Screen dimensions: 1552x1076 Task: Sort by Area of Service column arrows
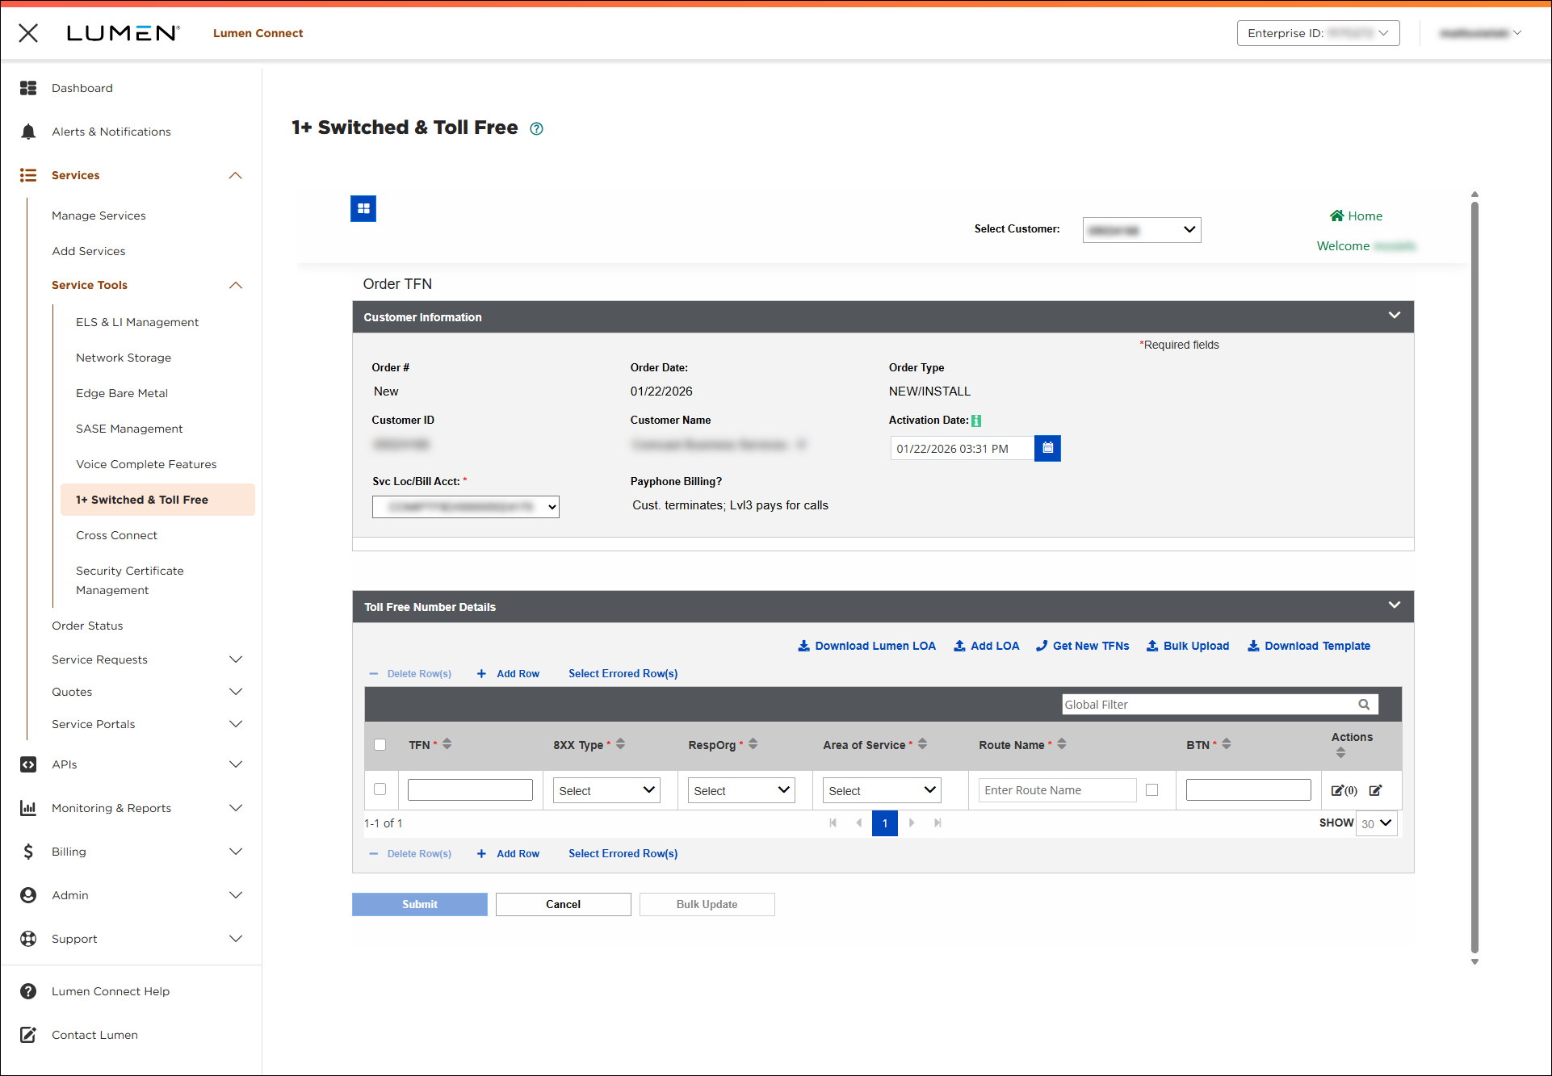pyautogui.click(x=922, y=744)
